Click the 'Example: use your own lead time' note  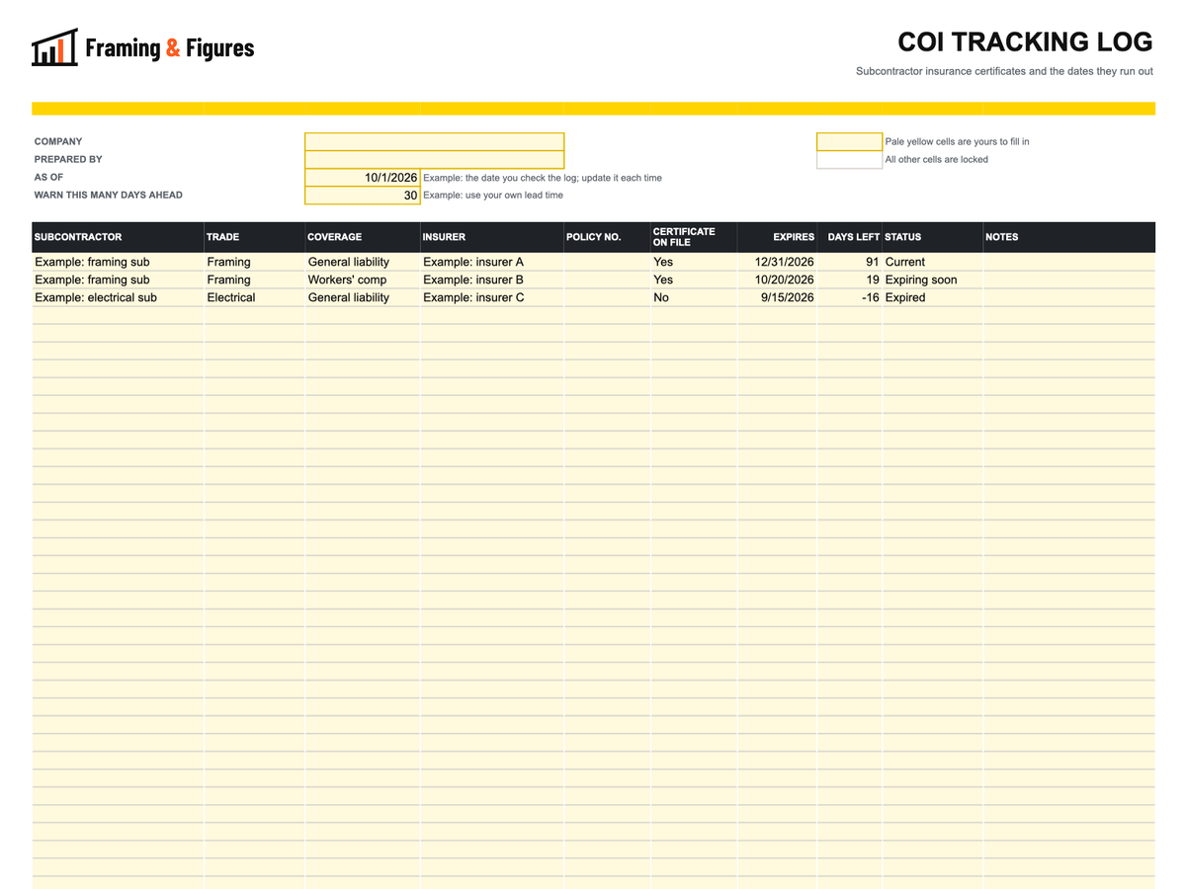point(493,196)
